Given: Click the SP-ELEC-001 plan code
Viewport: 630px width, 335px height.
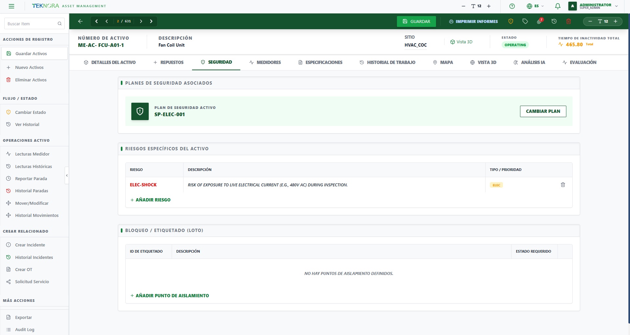Looking at the screenshot, I should (x=169, y=115).
